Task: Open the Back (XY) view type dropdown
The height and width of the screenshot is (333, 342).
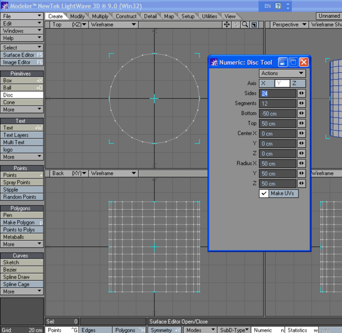Action: [x=69, y=173]
